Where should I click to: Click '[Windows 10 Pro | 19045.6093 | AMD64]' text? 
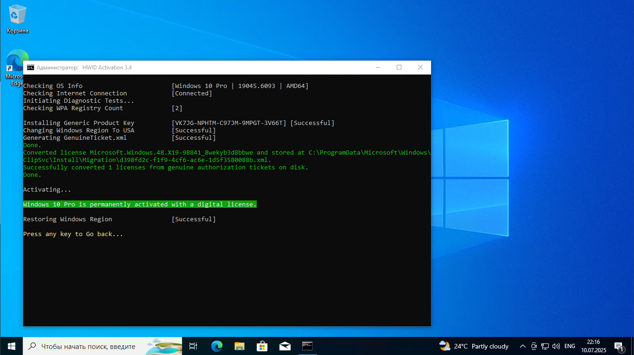[240, 86]
